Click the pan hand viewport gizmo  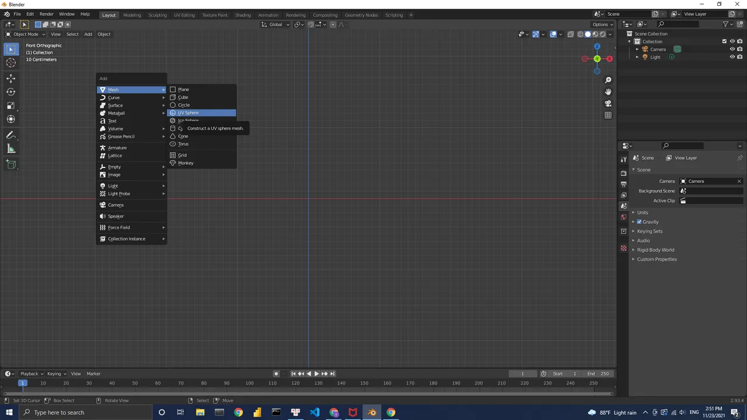[608, 92]
